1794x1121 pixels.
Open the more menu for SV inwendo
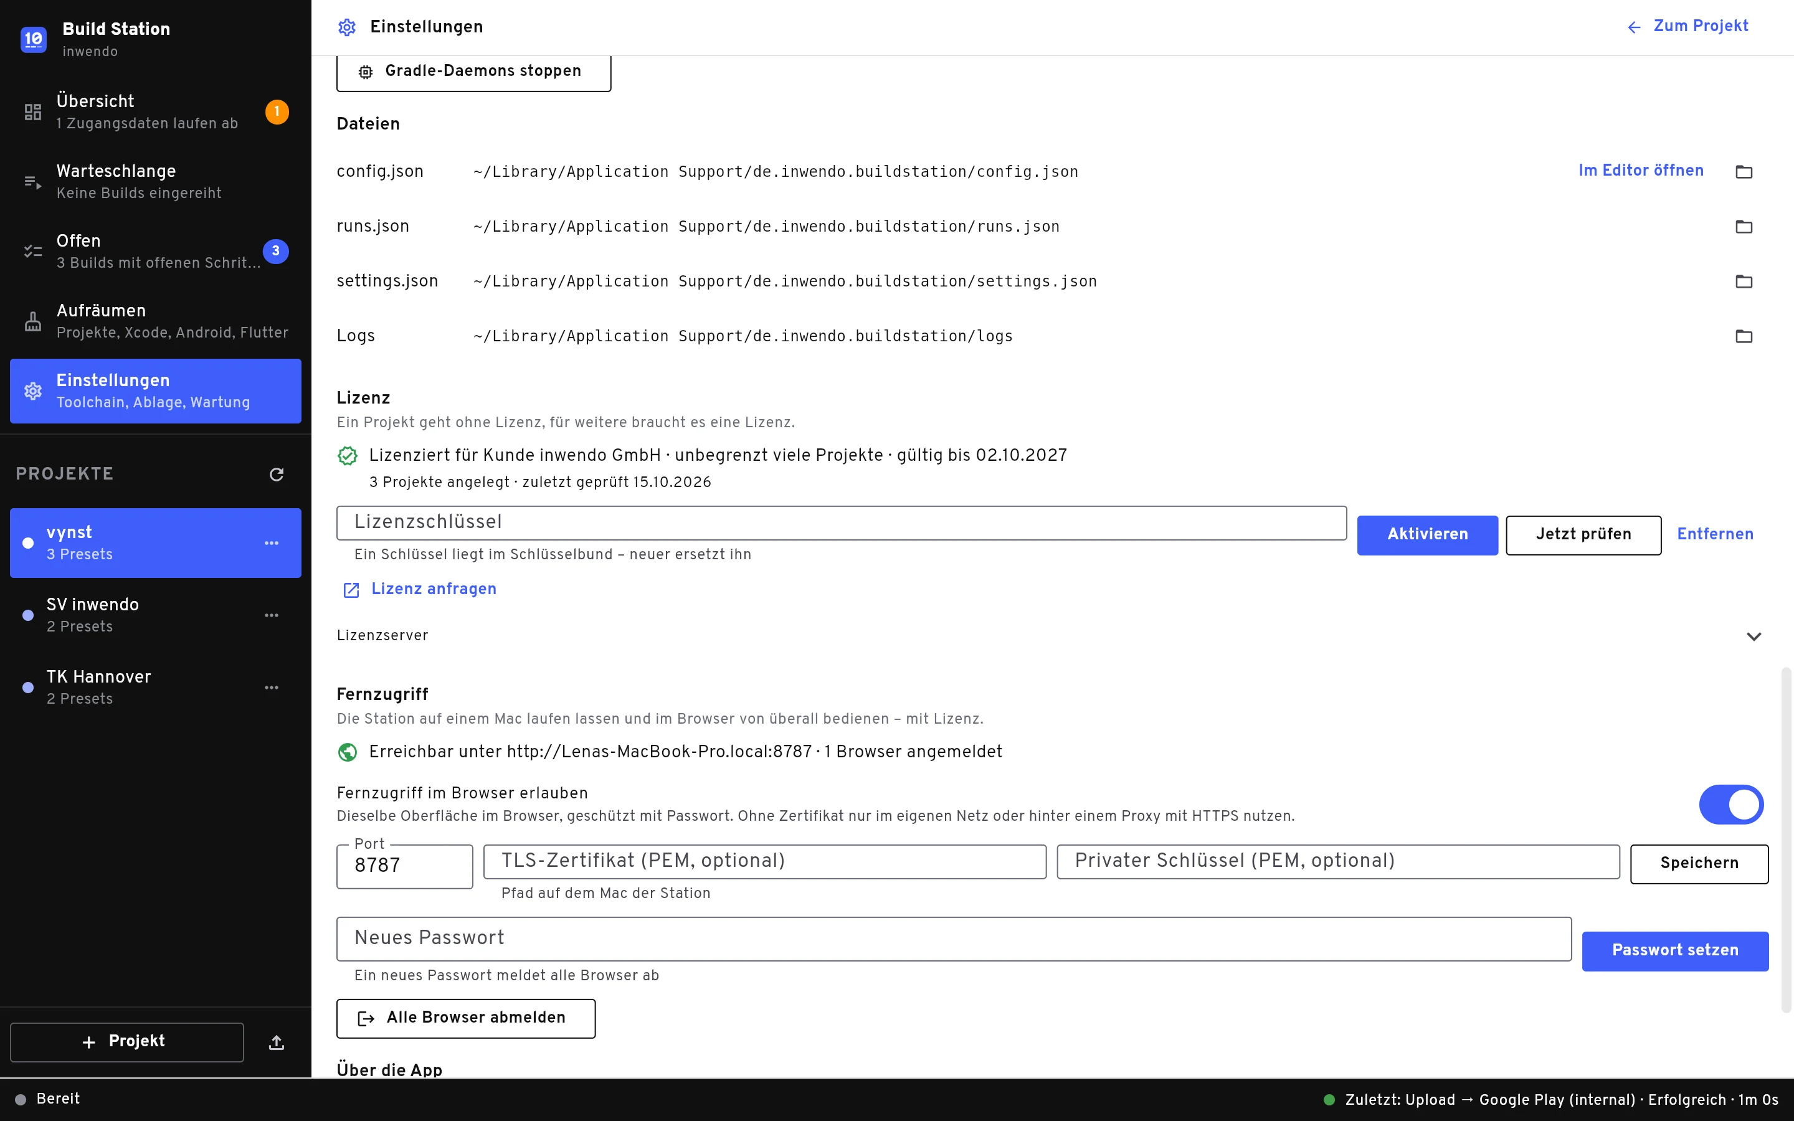[272, 615]
